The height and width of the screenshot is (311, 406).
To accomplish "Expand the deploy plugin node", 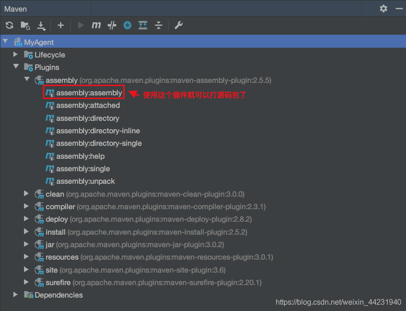I will pos(26,218).
